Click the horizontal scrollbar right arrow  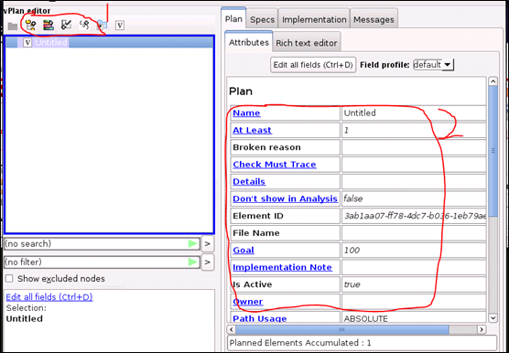(482, 329)
